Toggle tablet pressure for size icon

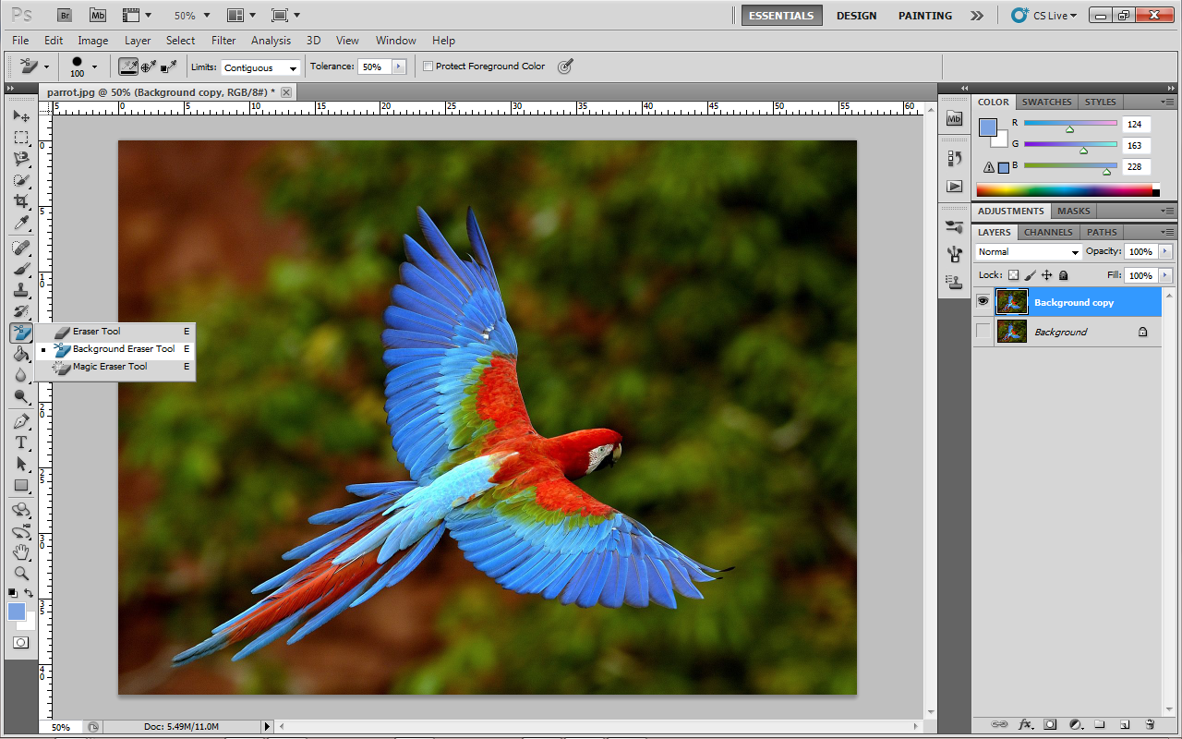565,67
